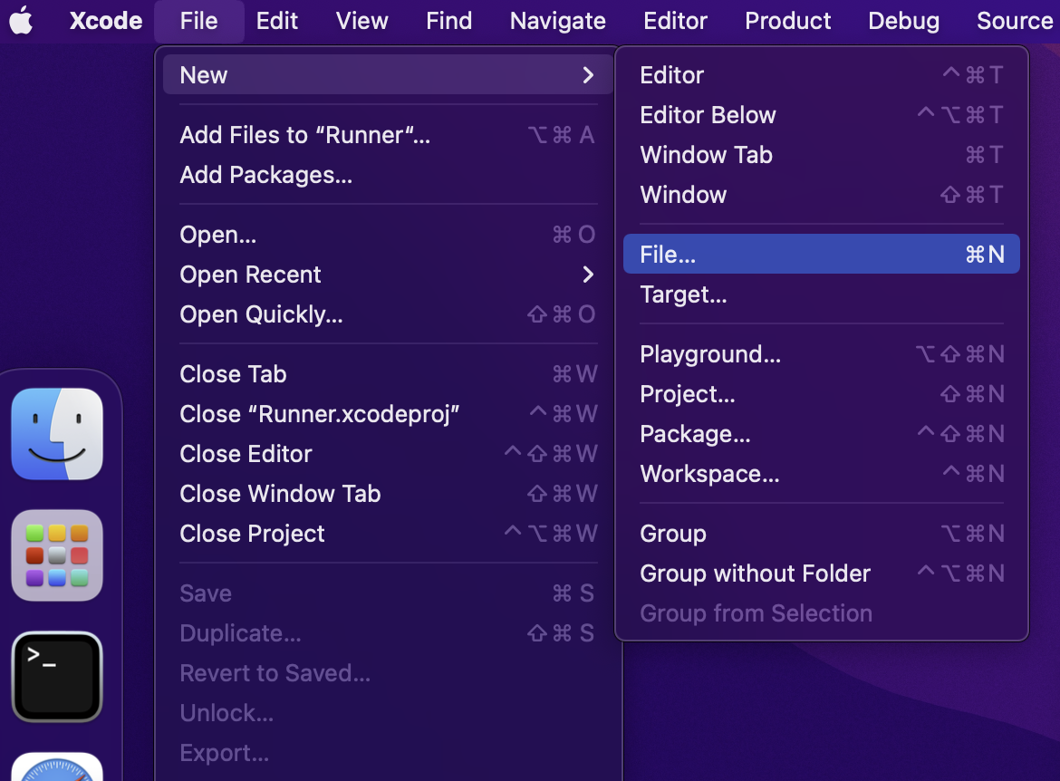Click the highlighted File… item
The image size is (1060, 781).
point(822,255)
